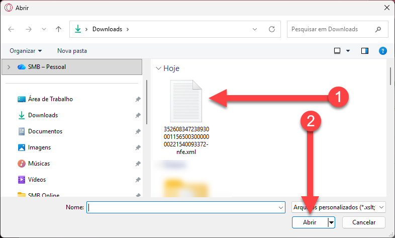
Task: Open the Organizar menu
Action: tap(26, 51)
